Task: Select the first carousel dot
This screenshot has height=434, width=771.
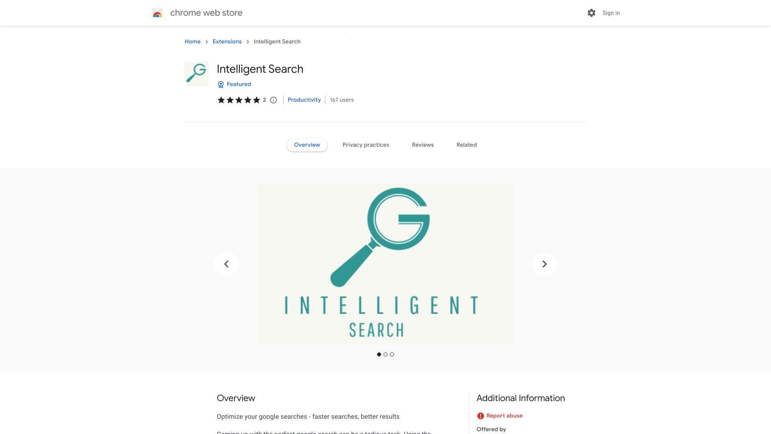Action: 379,354
